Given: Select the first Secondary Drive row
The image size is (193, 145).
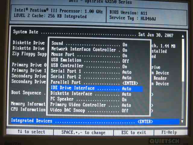Looking at the screenshot, I should (29, 76).
